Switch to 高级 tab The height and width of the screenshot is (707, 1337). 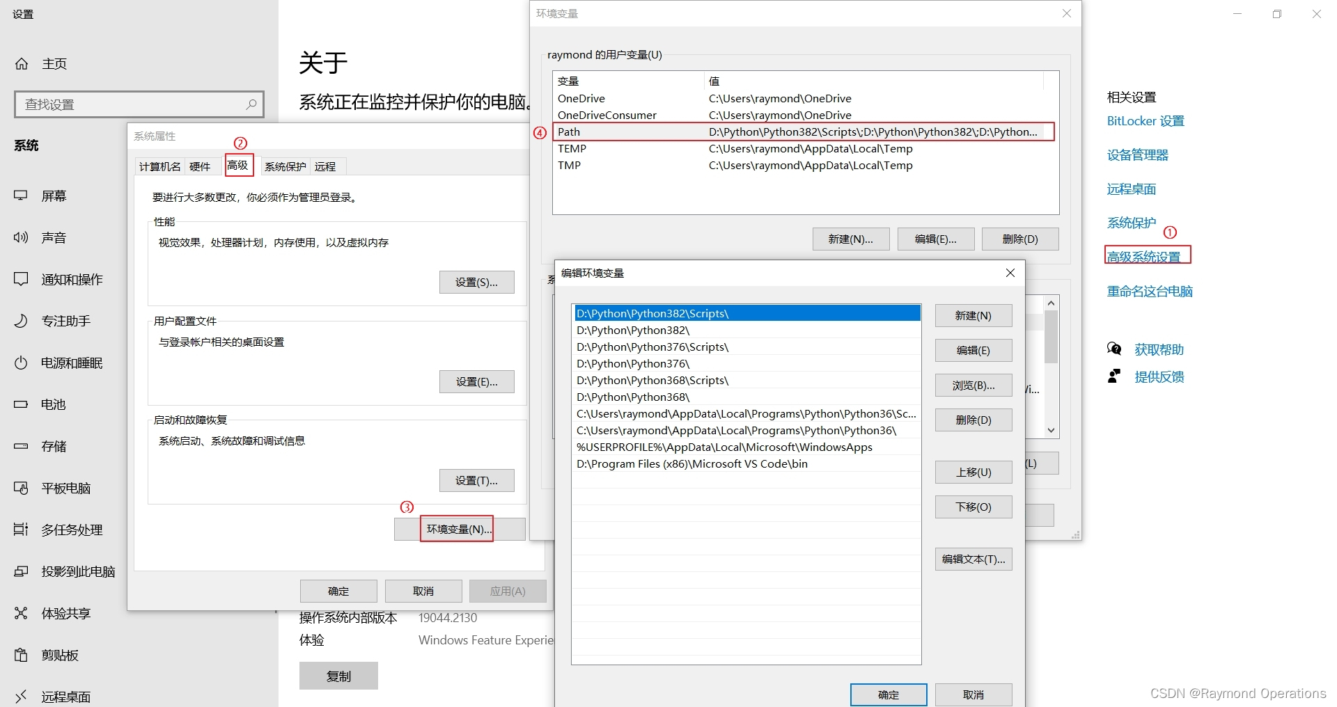tap(238, 165)
